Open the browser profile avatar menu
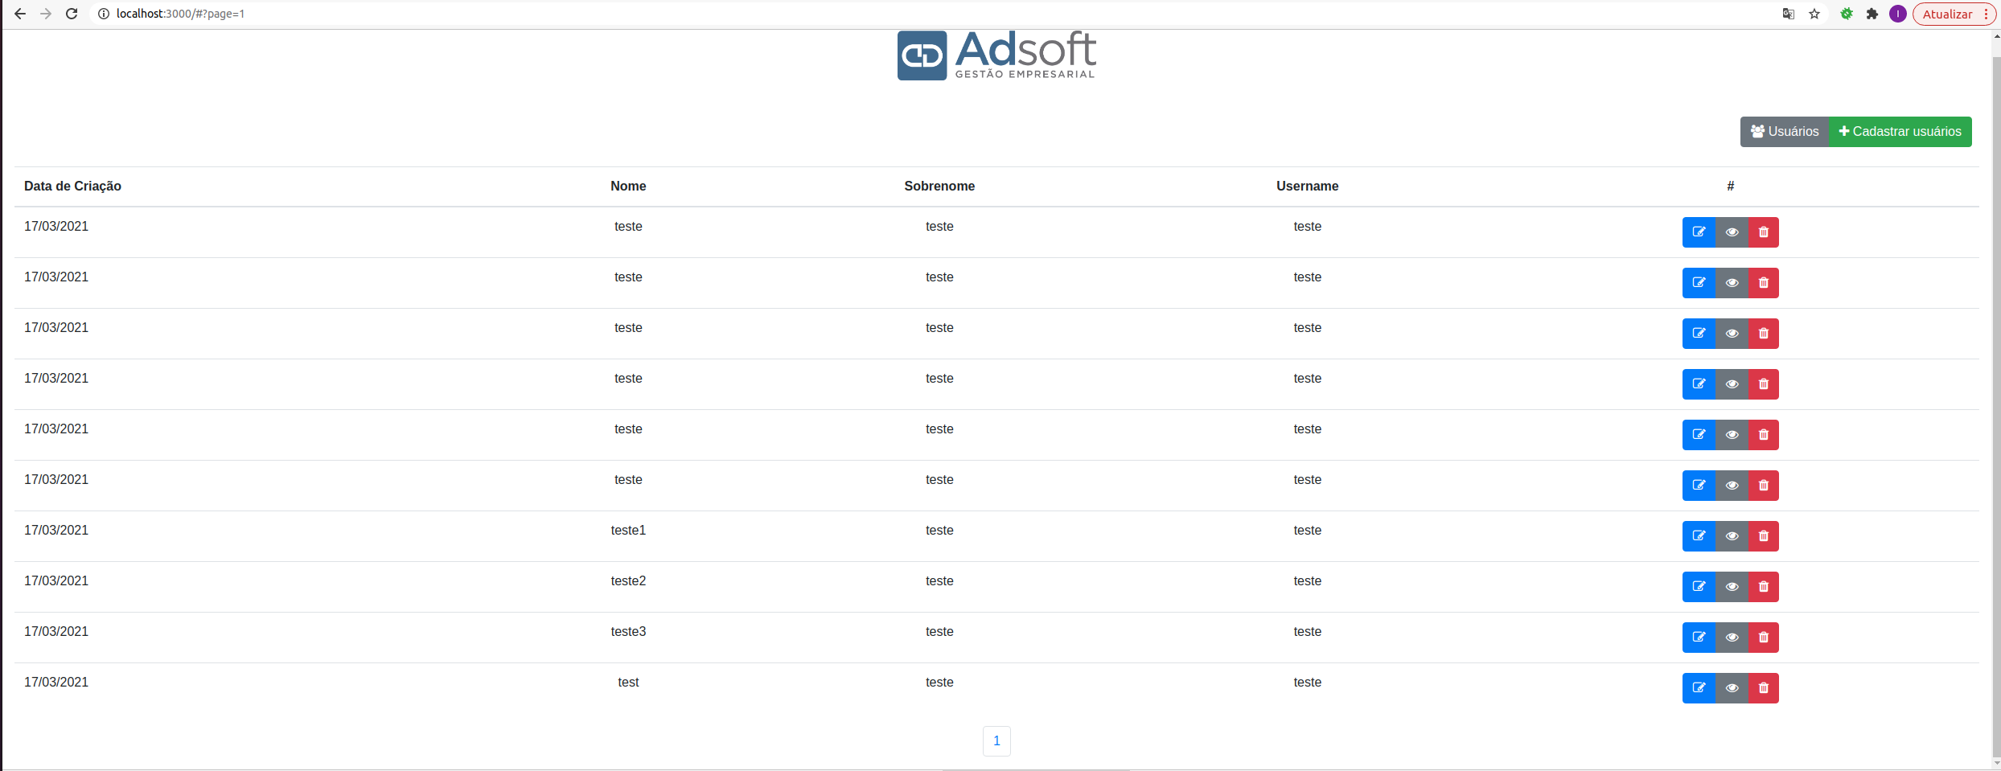Screen dimensions: 2001x771 1898,14
